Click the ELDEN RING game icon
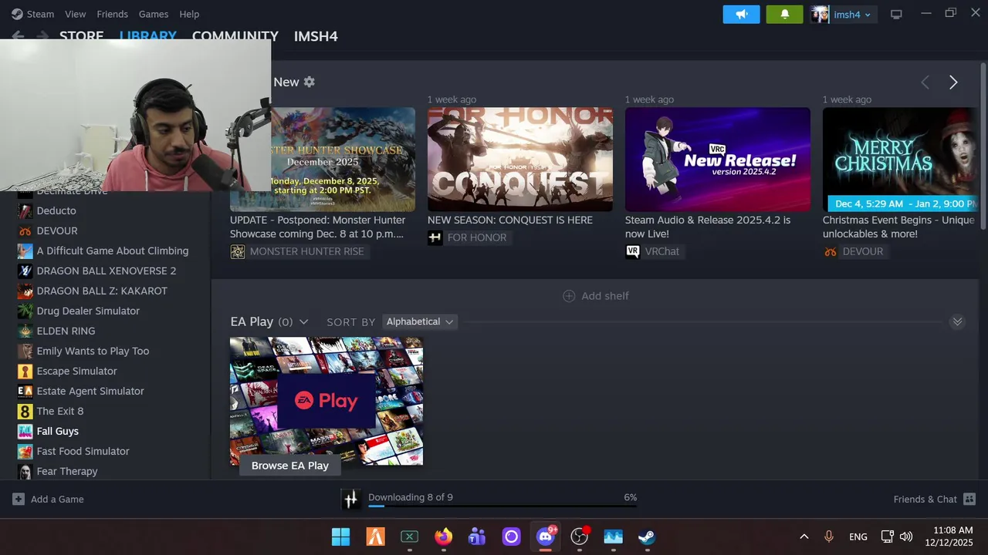The image size is (988, 555). coord(25,331)
